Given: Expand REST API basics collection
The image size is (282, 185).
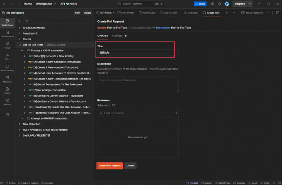Looking at the screenshot, I should (19, 130).
